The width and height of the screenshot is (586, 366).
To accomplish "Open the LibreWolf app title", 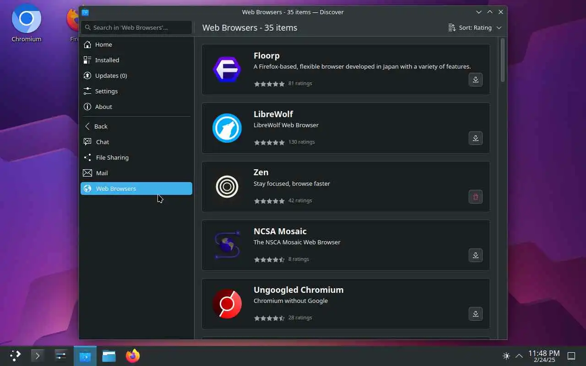I will pyautogui.click(x=273, y=114).
